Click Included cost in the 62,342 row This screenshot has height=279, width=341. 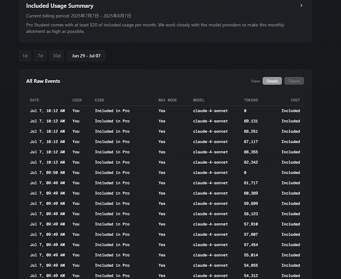291,163
